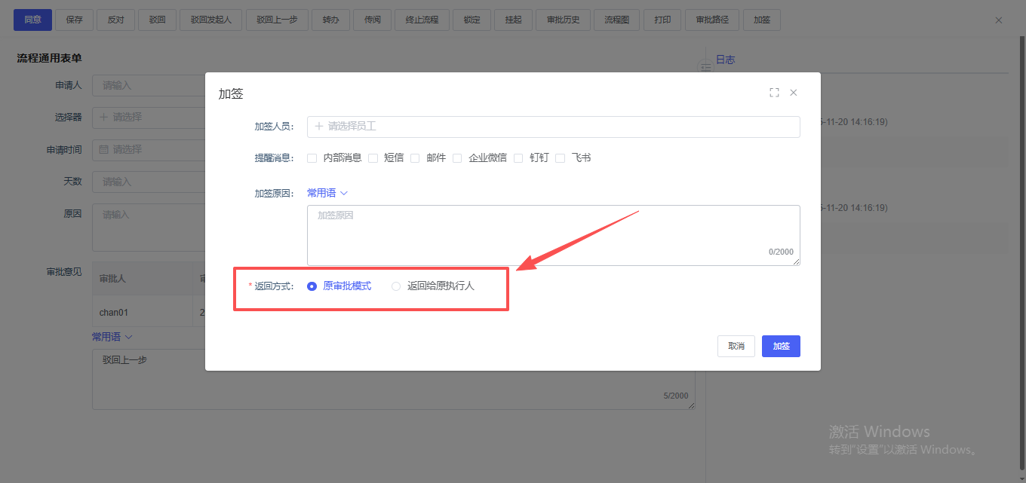Expand 常用语 dropdown below the 审批意见 table
The width and height of the screenshot is (1026, 483).
[x=112, y=337]
